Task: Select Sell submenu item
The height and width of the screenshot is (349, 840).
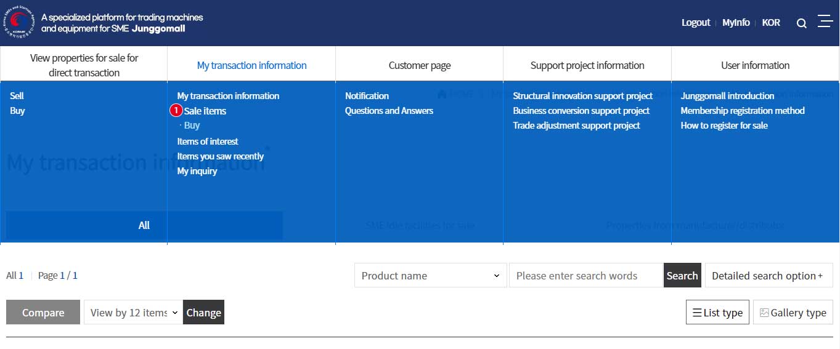Action: [x=17, y=96]
